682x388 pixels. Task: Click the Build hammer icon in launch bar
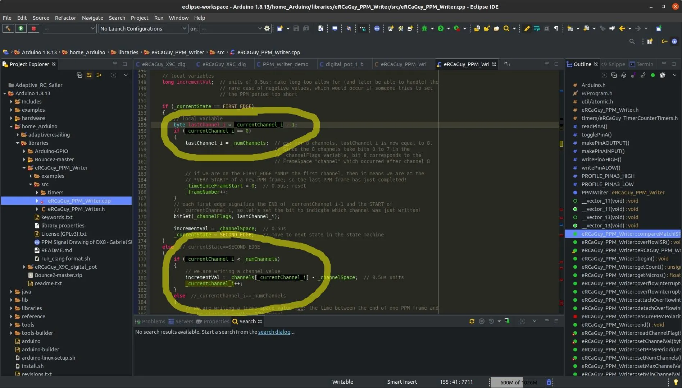(8, 28)
